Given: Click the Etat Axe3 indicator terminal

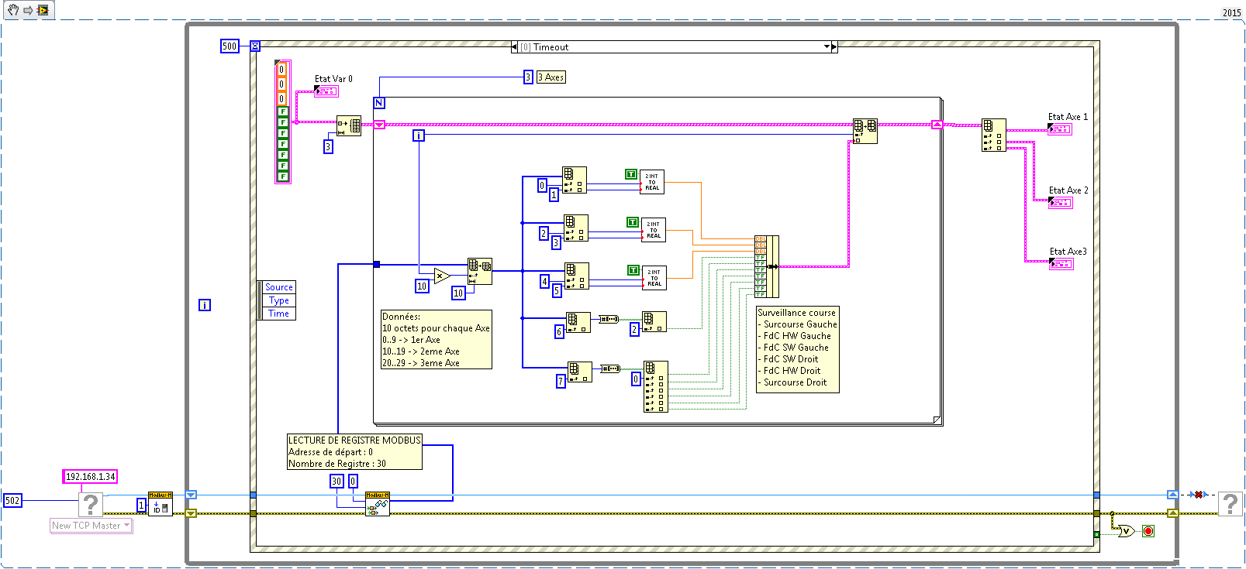Looking at the screenshot, I should coord(1061,264).
